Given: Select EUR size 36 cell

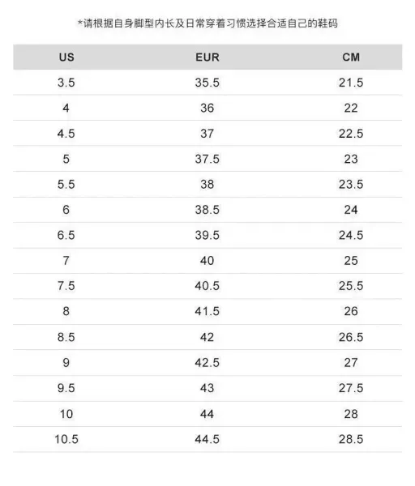Looking at the screenshot, I should click(x=207, y=109).
